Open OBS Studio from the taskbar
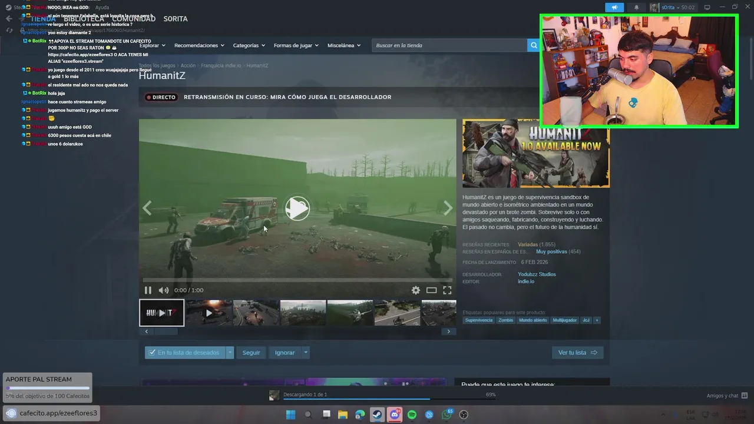Image resolution: width=754 pixels, height=424 pixels. click(x=464, y=415)
